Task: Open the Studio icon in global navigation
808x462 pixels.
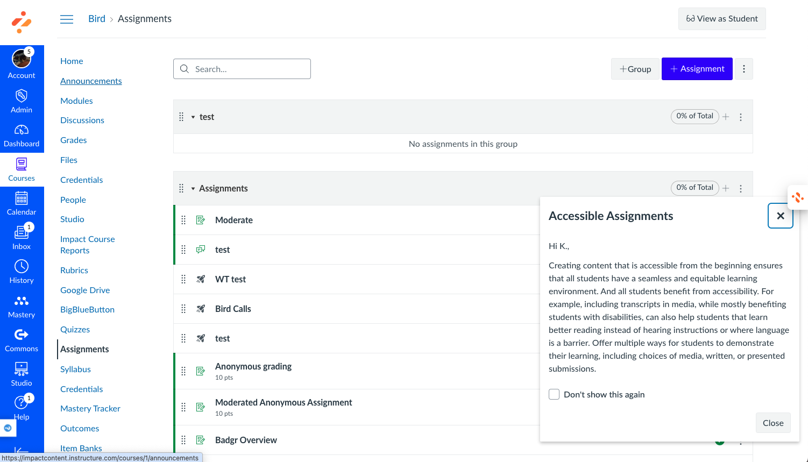Action: [x=22, y=369]
